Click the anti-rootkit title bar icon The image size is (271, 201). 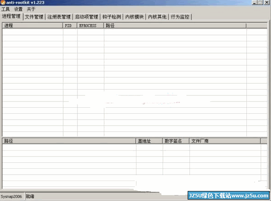[x=3, y=2]
